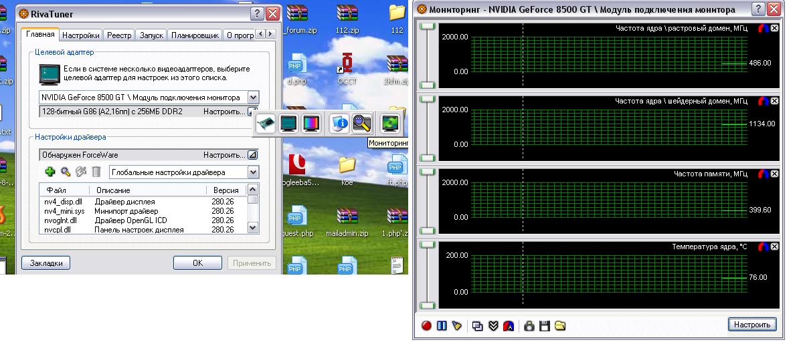Click magnifier search icon under driver settings

[66, 172]
